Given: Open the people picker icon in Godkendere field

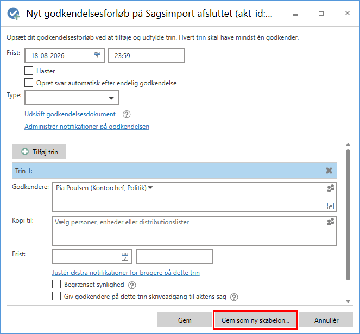Looking at the screenshot, I should (x=331, y=188).
